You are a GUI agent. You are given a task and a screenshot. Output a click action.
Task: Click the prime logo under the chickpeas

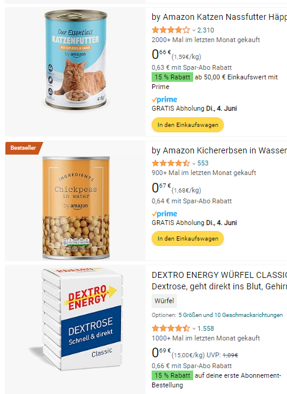[x=164, y=214]
